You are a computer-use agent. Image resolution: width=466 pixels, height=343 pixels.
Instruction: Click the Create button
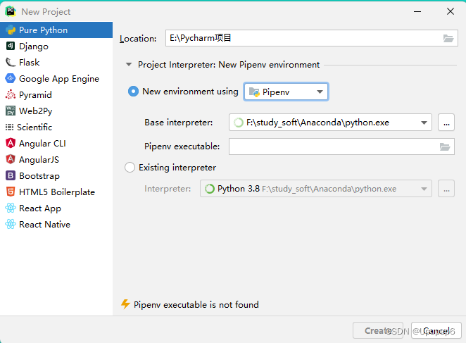point(378,330)
